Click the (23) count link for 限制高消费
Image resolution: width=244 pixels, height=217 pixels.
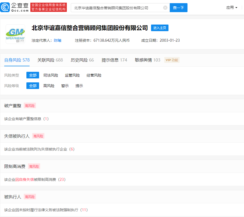[61, 180]
